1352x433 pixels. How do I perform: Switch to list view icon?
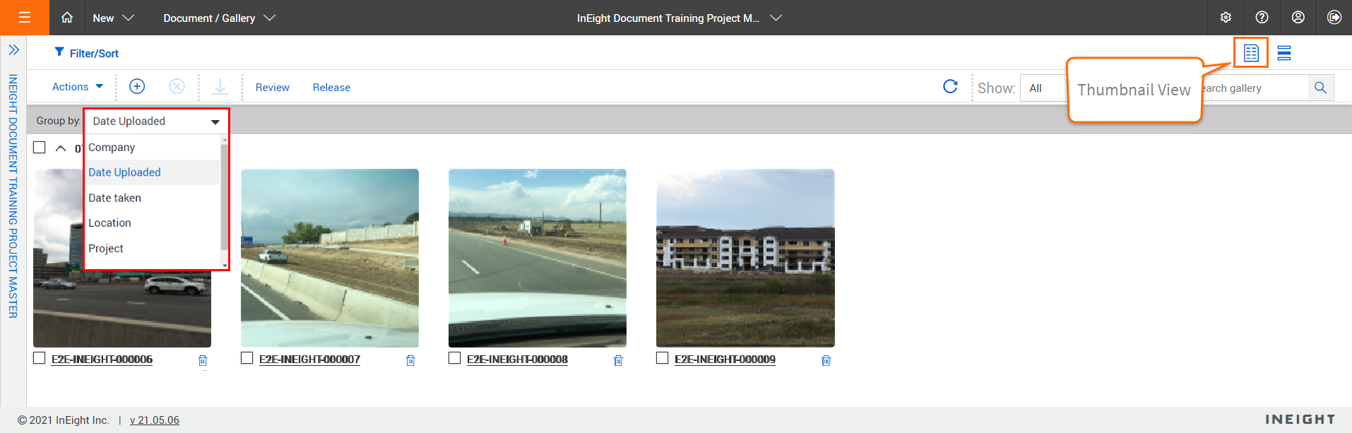pyautogui.click(x=1284, y=53)
